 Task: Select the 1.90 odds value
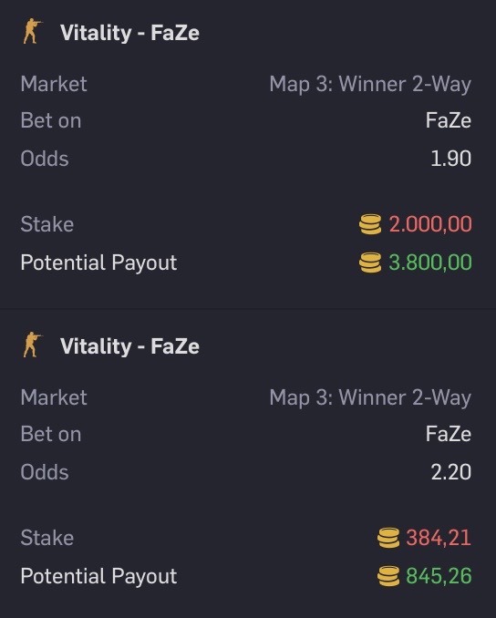coord(451,159)
